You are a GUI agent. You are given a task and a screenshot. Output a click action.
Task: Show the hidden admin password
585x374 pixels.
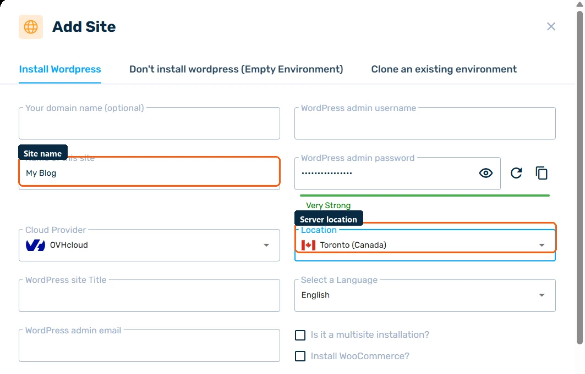486,173
